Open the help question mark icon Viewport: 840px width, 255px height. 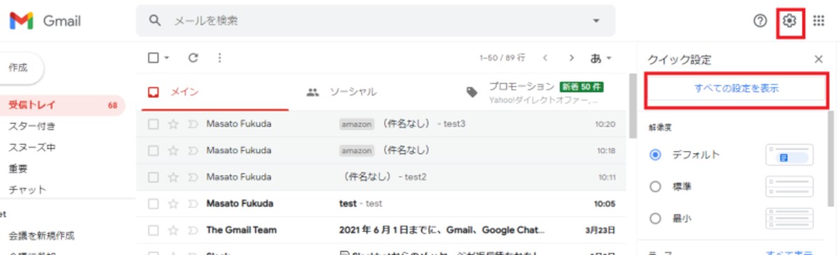760,21
